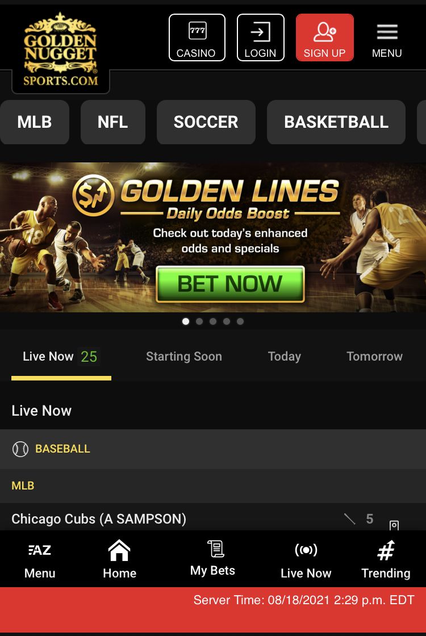Open the hamburger Menu icon
The width and height of the screenshot is (426, 636).
coord(387,32)
